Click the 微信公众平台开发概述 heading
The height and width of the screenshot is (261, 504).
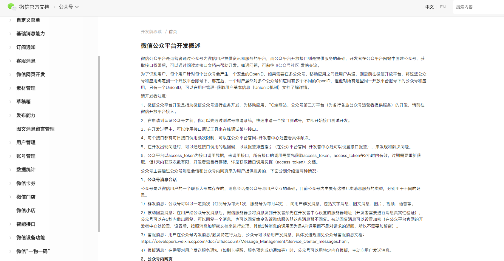tap(171, 46)
